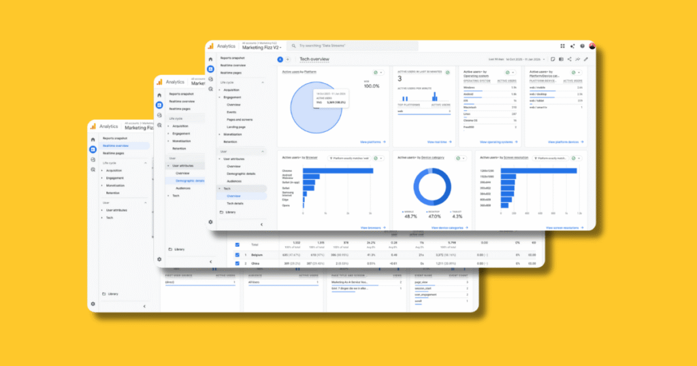
Task: Click Platform filter chip on Browser card
Action: 349,158
